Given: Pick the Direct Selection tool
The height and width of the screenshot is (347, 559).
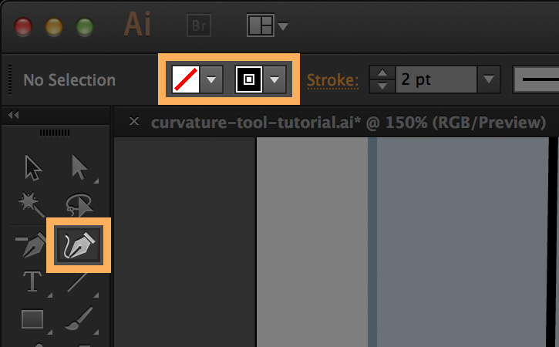Looking at the screenshot, I should [x=80, y=167].
